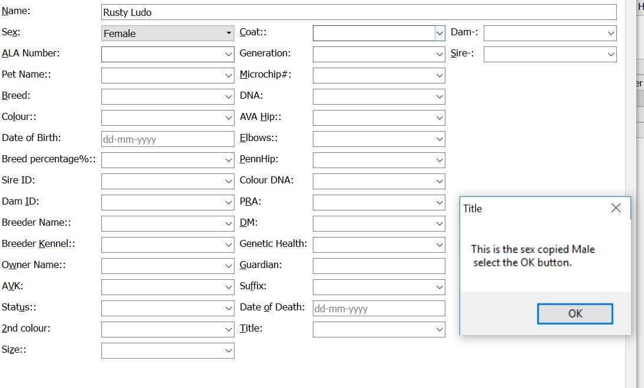Expand the Genetic Health dropdown

click(439, 245)
